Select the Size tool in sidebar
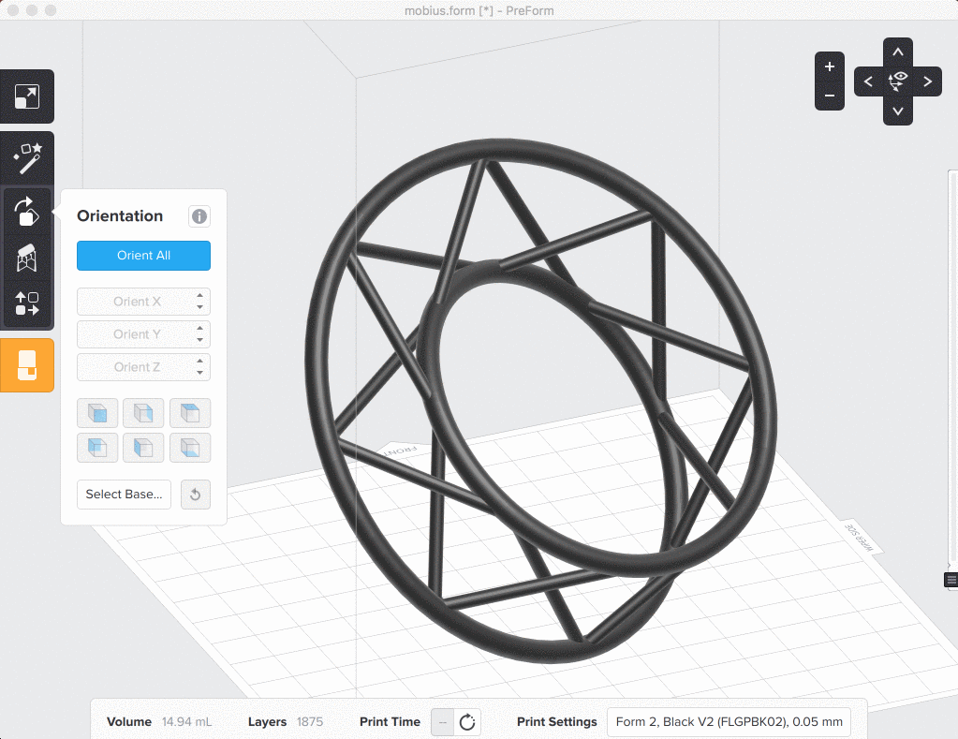Image resolution: width=958 pixels, height=739 pixels. pos(27,96)
